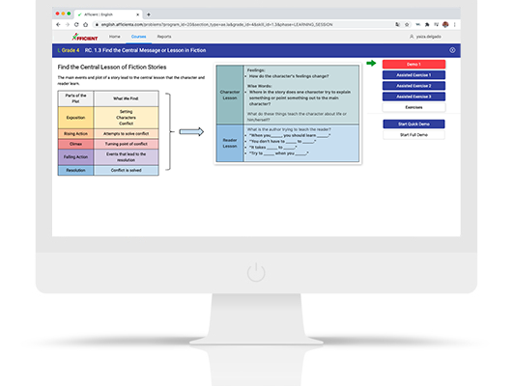Switch to the Courses tab
514x386 pixels.
point(139,37)
